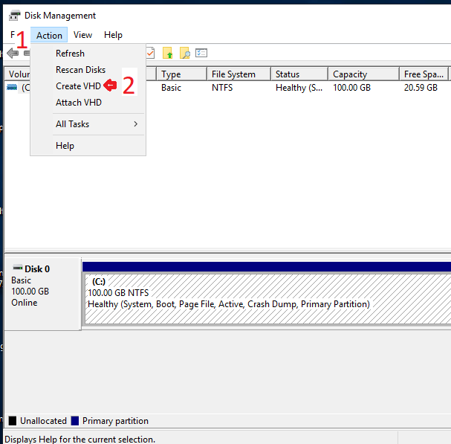
Task: Click 100.00 GB in the Capacity column
Action: pyautogui.click(x=351, y=88)
